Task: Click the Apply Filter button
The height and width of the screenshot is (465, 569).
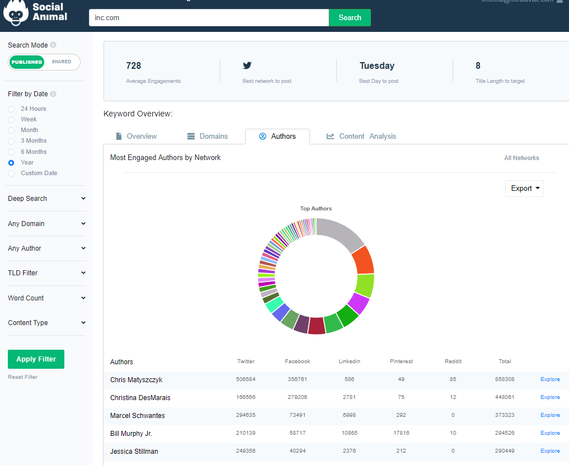Action: (x=36, y=359)
